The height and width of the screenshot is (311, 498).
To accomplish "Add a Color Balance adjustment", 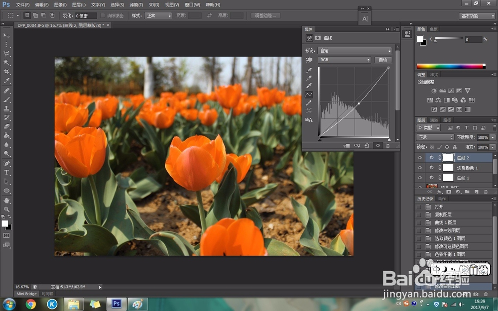I will (x=438, y=100).
